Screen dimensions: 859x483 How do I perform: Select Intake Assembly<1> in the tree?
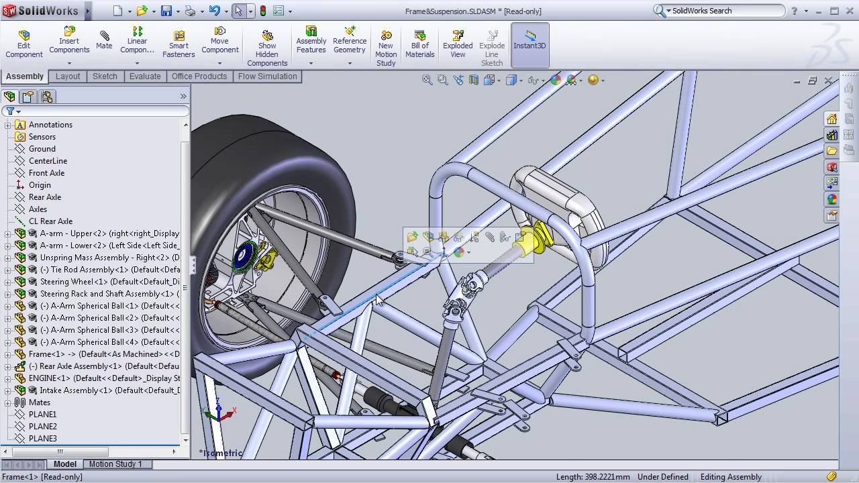tap(109, 390)
